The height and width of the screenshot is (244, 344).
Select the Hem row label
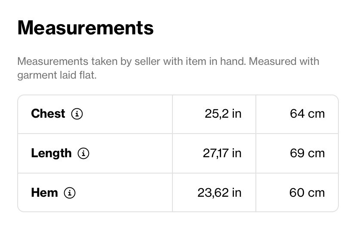coord(44,193)
